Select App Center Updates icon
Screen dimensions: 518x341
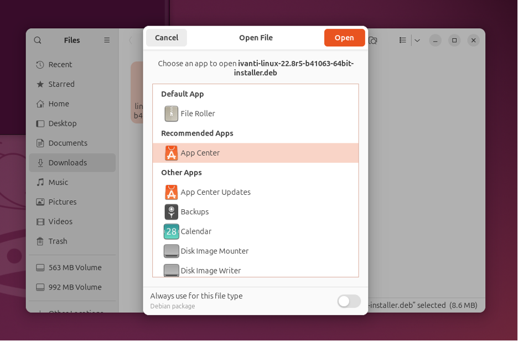coord(171,192)
